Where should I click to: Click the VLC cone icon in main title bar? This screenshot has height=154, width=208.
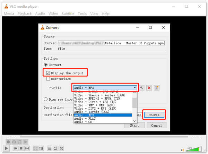6,6
